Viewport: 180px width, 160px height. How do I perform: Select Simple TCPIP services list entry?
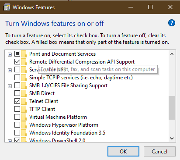pyautogui.click(x=81, y=78)
